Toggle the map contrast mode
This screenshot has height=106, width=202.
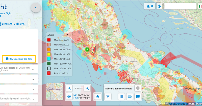[x=159, y=6]
